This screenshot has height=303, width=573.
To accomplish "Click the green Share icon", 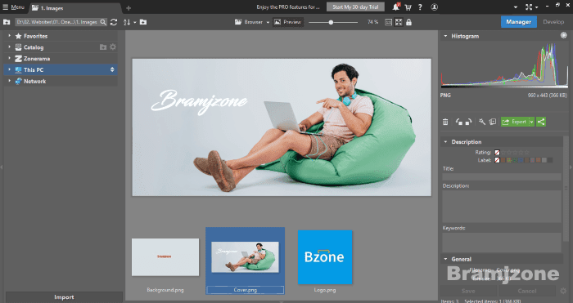I will coord(541,122).
